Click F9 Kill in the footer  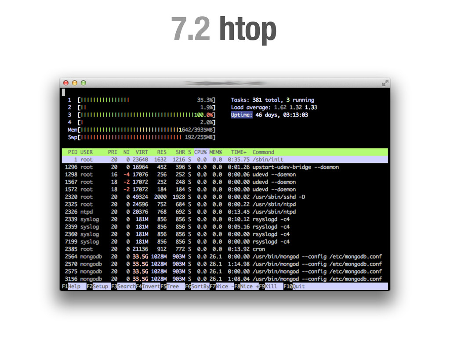coord(271,286)
